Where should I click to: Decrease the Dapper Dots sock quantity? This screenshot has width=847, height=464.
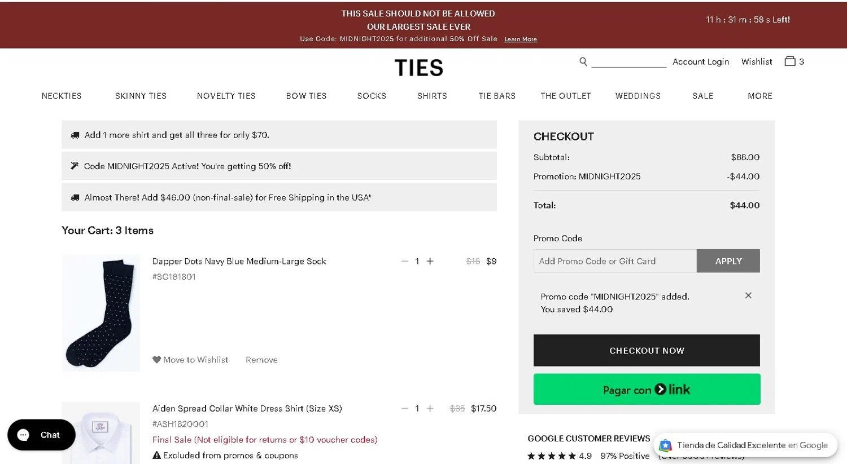tap(404, 261)
